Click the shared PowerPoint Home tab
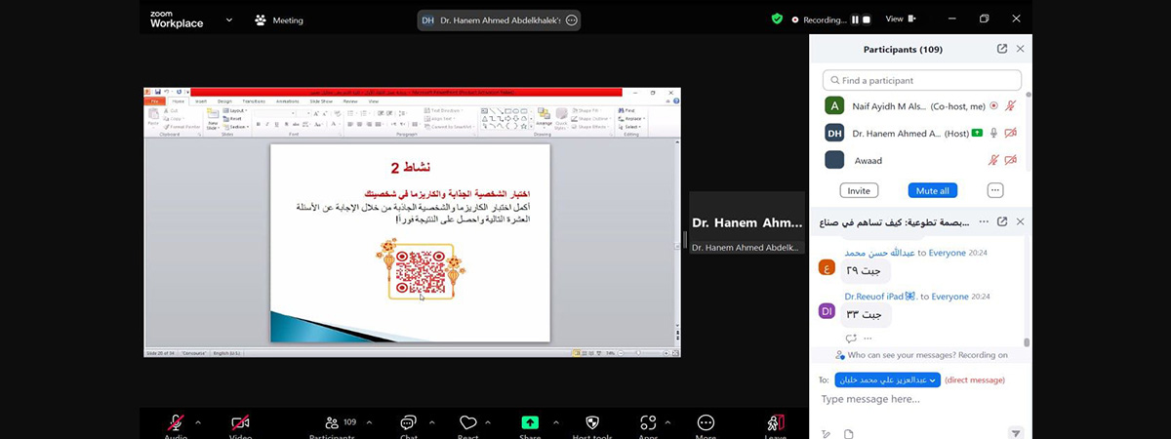Image resolution: width=1171 pixels, height=439 pixels. (x=179, y=100)
